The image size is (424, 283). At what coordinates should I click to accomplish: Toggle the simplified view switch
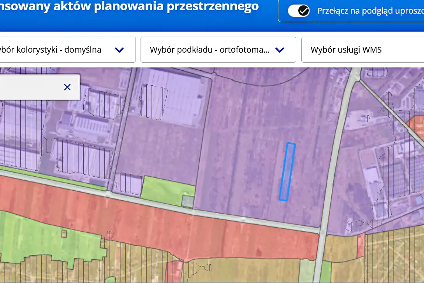click(x=299, y=11)
